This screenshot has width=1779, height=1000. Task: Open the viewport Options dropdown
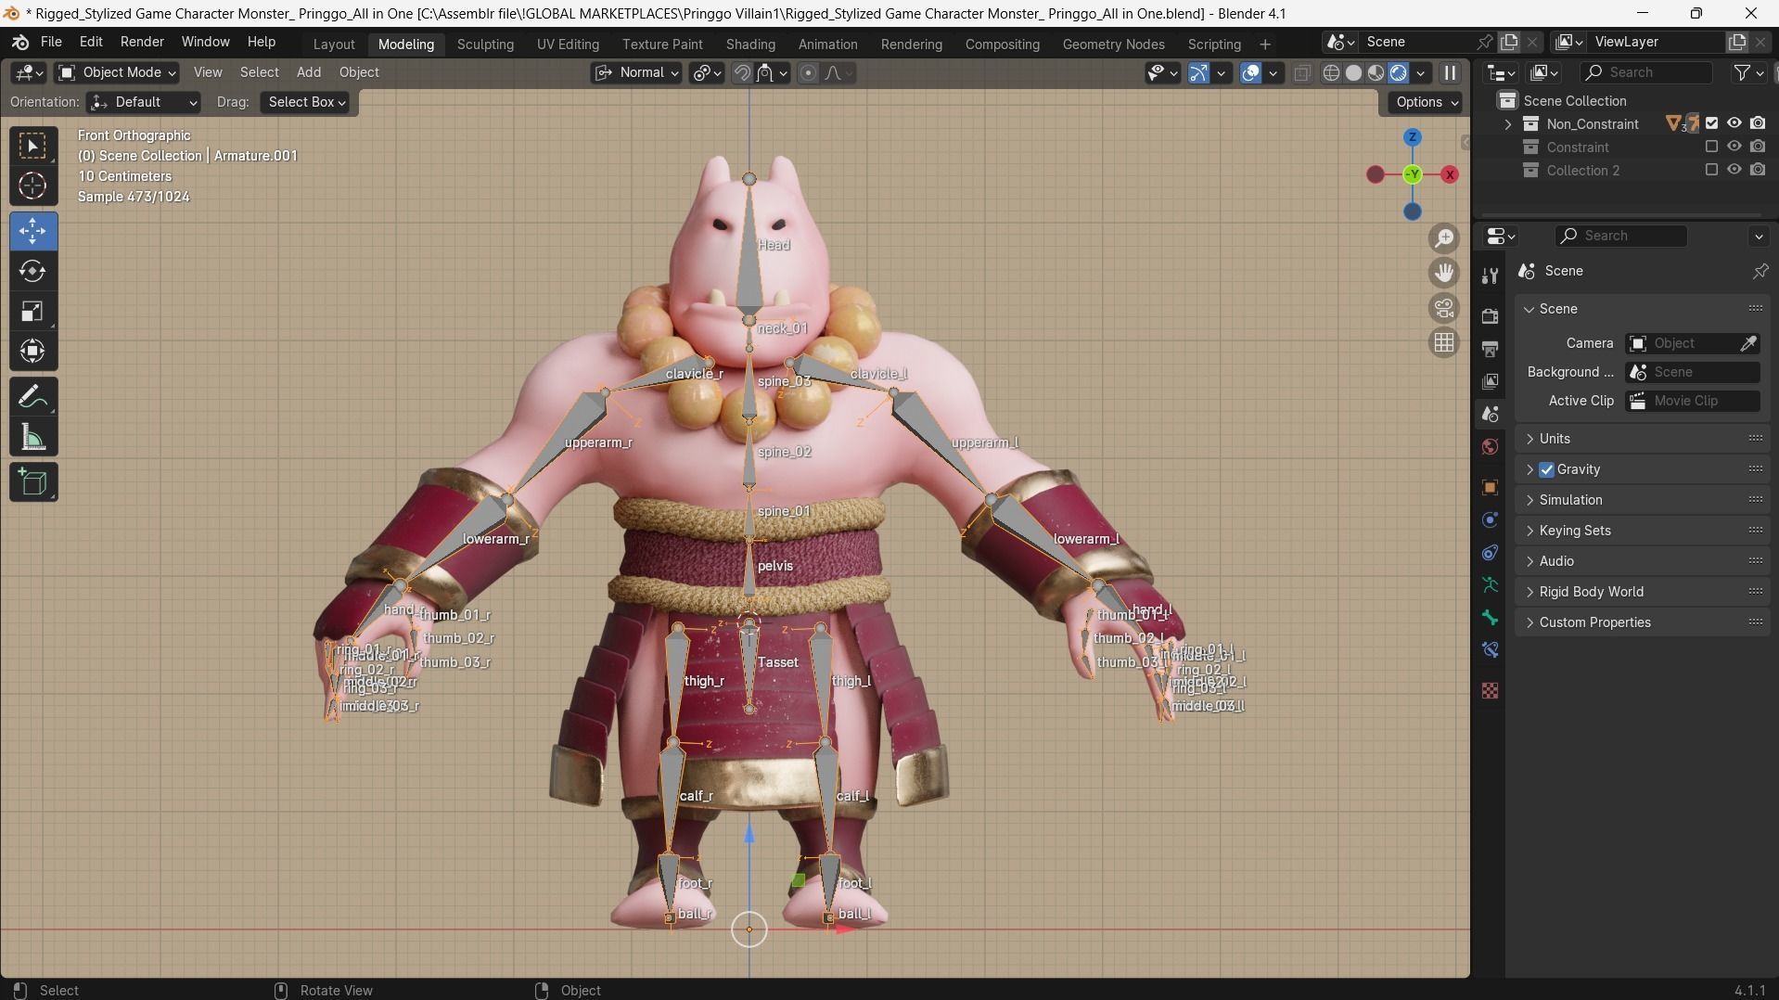tap(1426, 102)
